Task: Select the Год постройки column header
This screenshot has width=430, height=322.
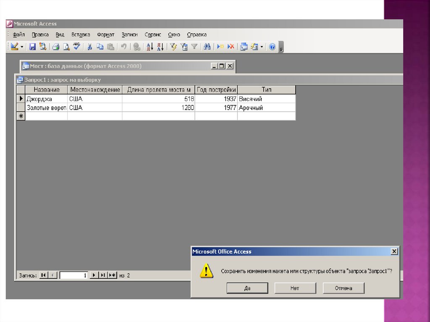Action: point(216,90)
